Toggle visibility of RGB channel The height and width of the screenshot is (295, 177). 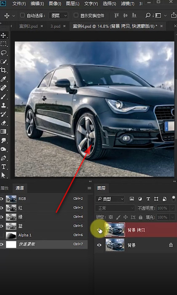[2, 198]
